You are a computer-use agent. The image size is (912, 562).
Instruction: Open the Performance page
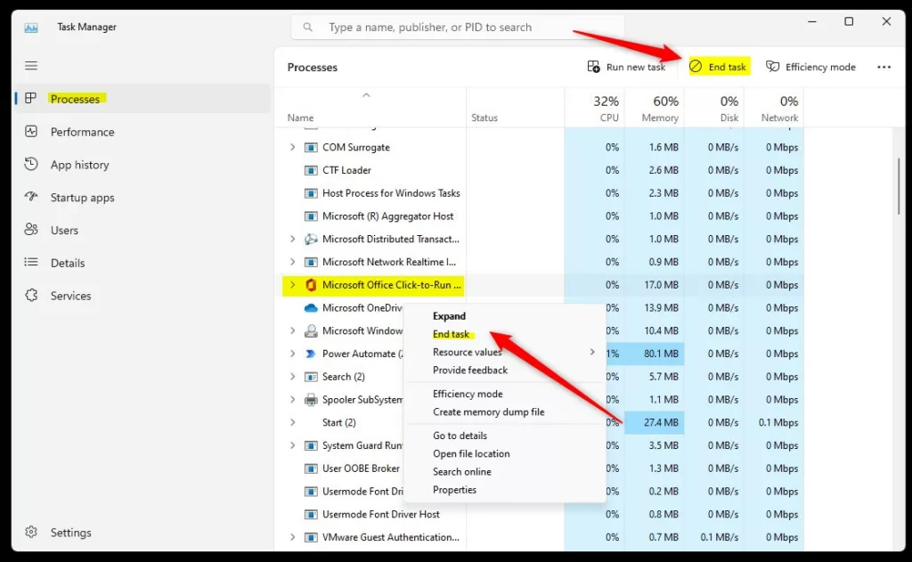143,132
